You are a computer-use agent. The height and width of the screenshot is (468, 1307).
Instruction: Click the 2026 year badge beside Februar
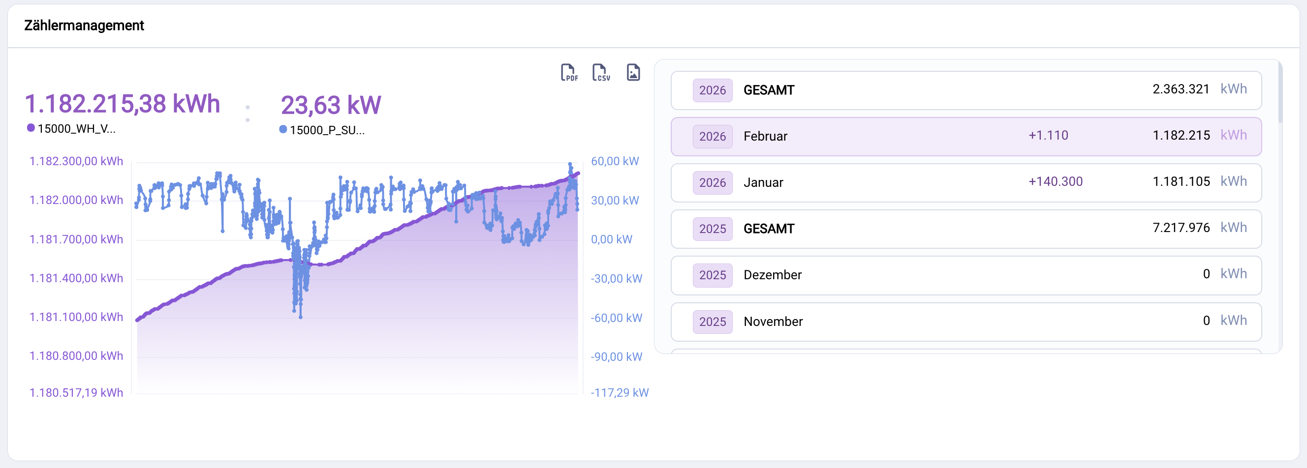click(713, 136)
